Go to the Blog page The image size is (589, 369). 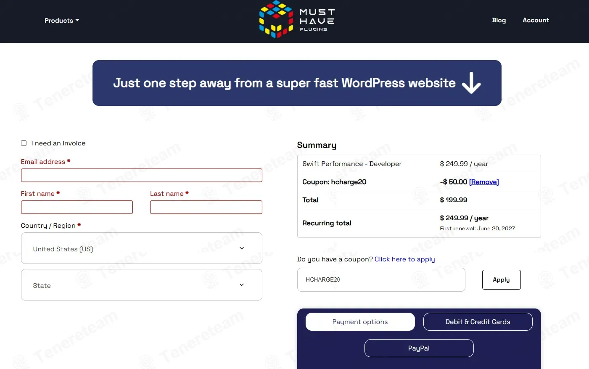pyautogui.click(x=499, y=20)
